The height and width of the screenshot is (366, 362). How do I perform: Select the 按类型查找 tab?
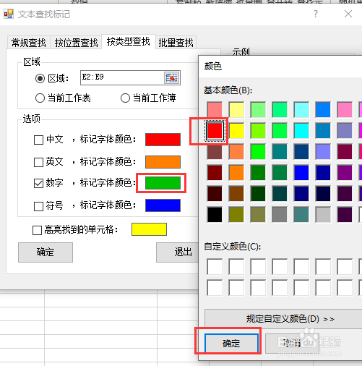click(x=129, y=41)
